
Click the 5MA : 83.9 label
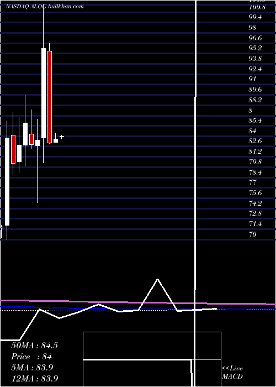point(33,368)
